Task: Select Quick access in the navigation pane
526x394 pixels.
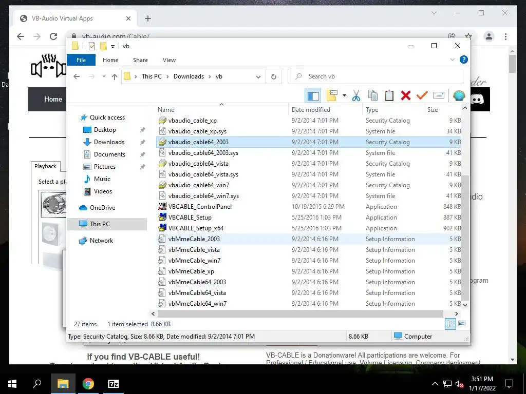Action: click(107, 117)
